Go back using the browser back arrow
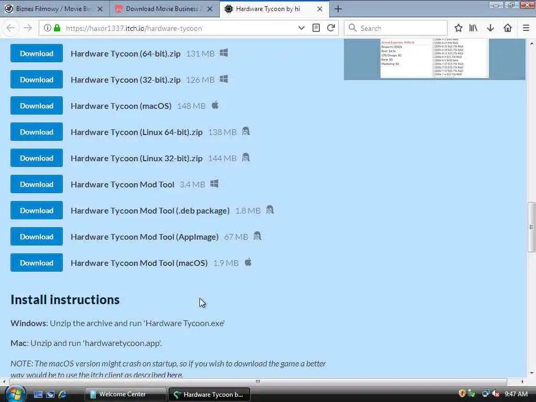The height and width of the screenshot is (402, 536). coord(10,28)
